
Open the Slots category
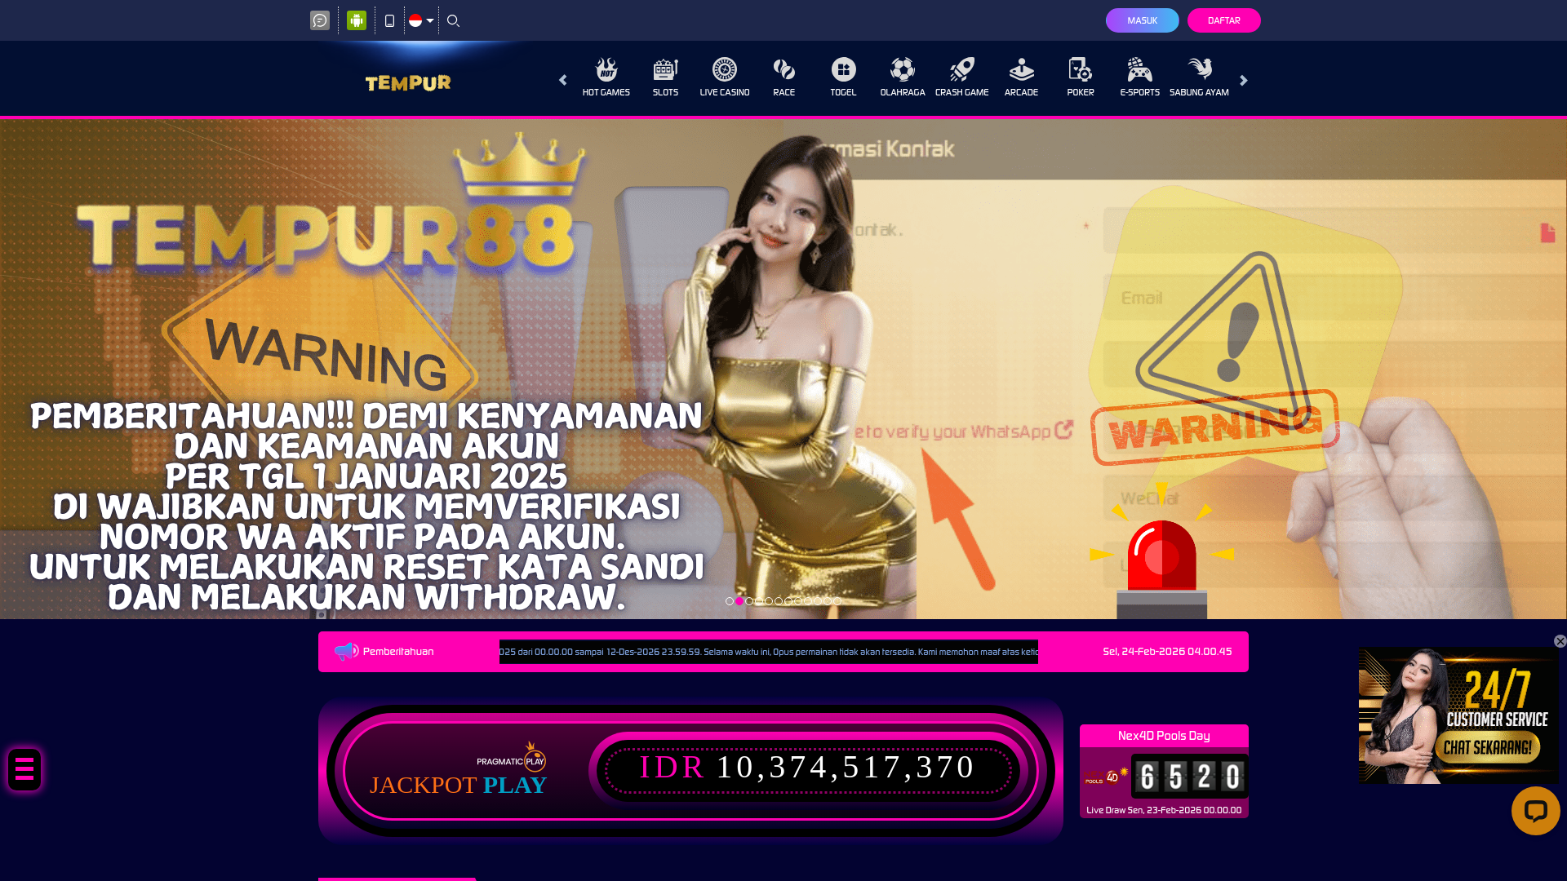[665, 77]
